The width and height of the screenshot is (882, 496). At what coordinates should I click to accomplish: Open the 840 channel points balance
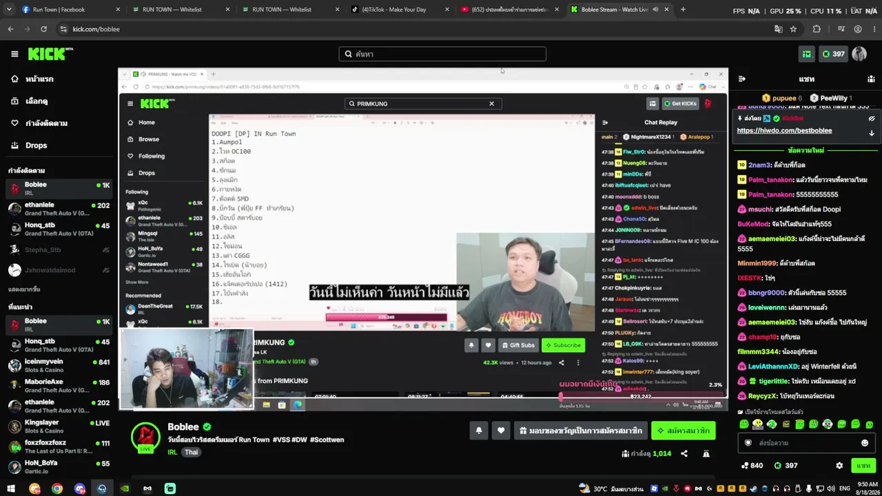pos(752,466)
